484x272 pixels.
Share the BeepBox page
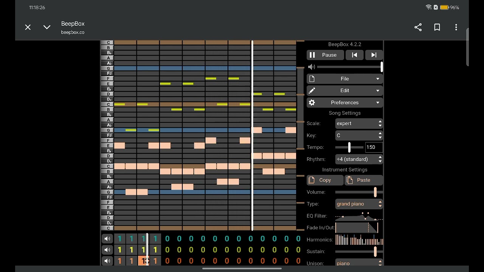418,27
